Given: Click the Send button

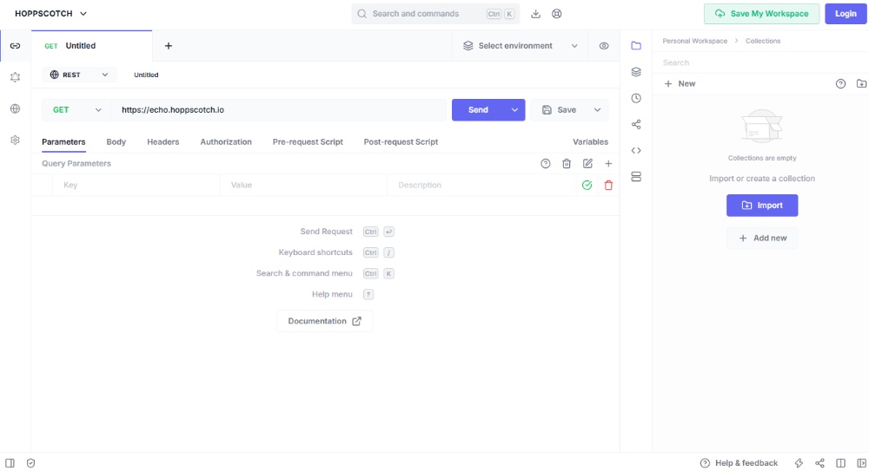Looking at the screenshot, I should [478, 109].
